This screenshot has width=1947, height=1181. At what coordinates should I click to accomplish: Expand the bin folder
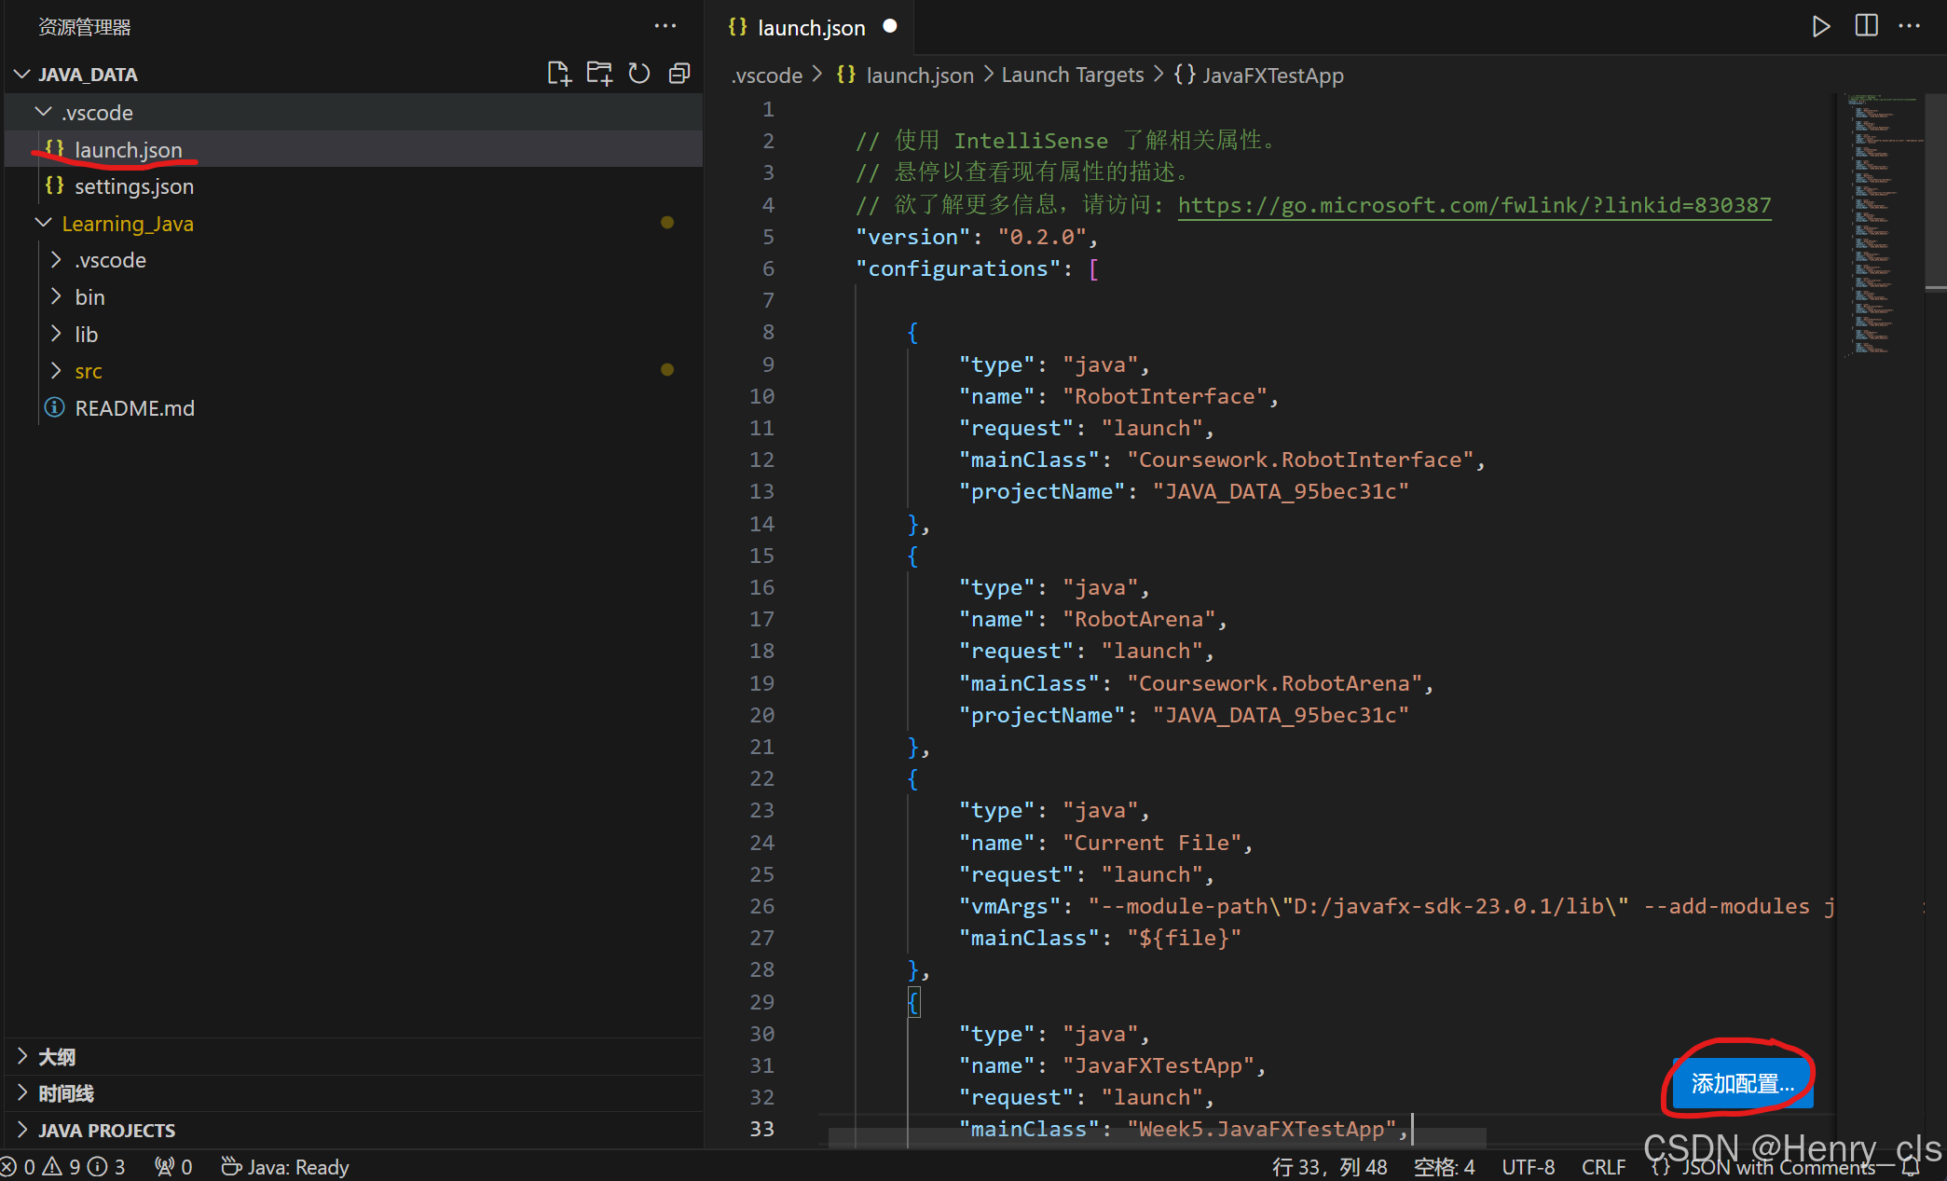tap(89, 297)
